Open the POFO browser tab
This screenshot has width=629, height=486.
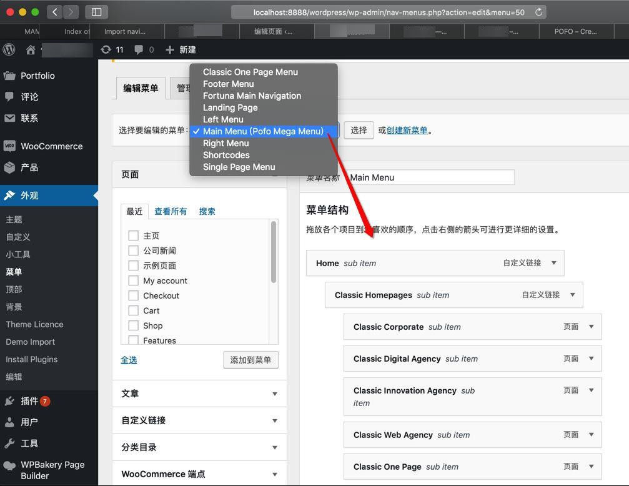[x=576, y=31]
